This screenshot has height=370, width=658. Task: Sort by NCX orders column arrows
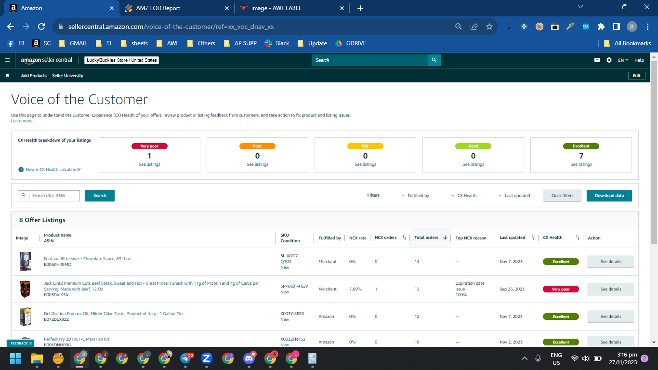click(405, 238)
